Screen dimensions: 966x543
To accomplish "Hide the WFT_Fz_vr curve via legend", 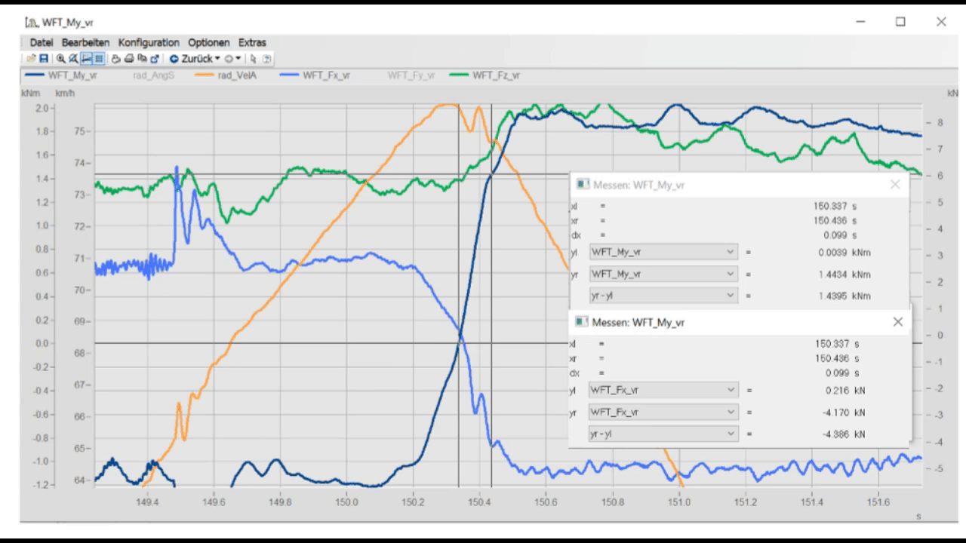I will [x=496, y=75].
